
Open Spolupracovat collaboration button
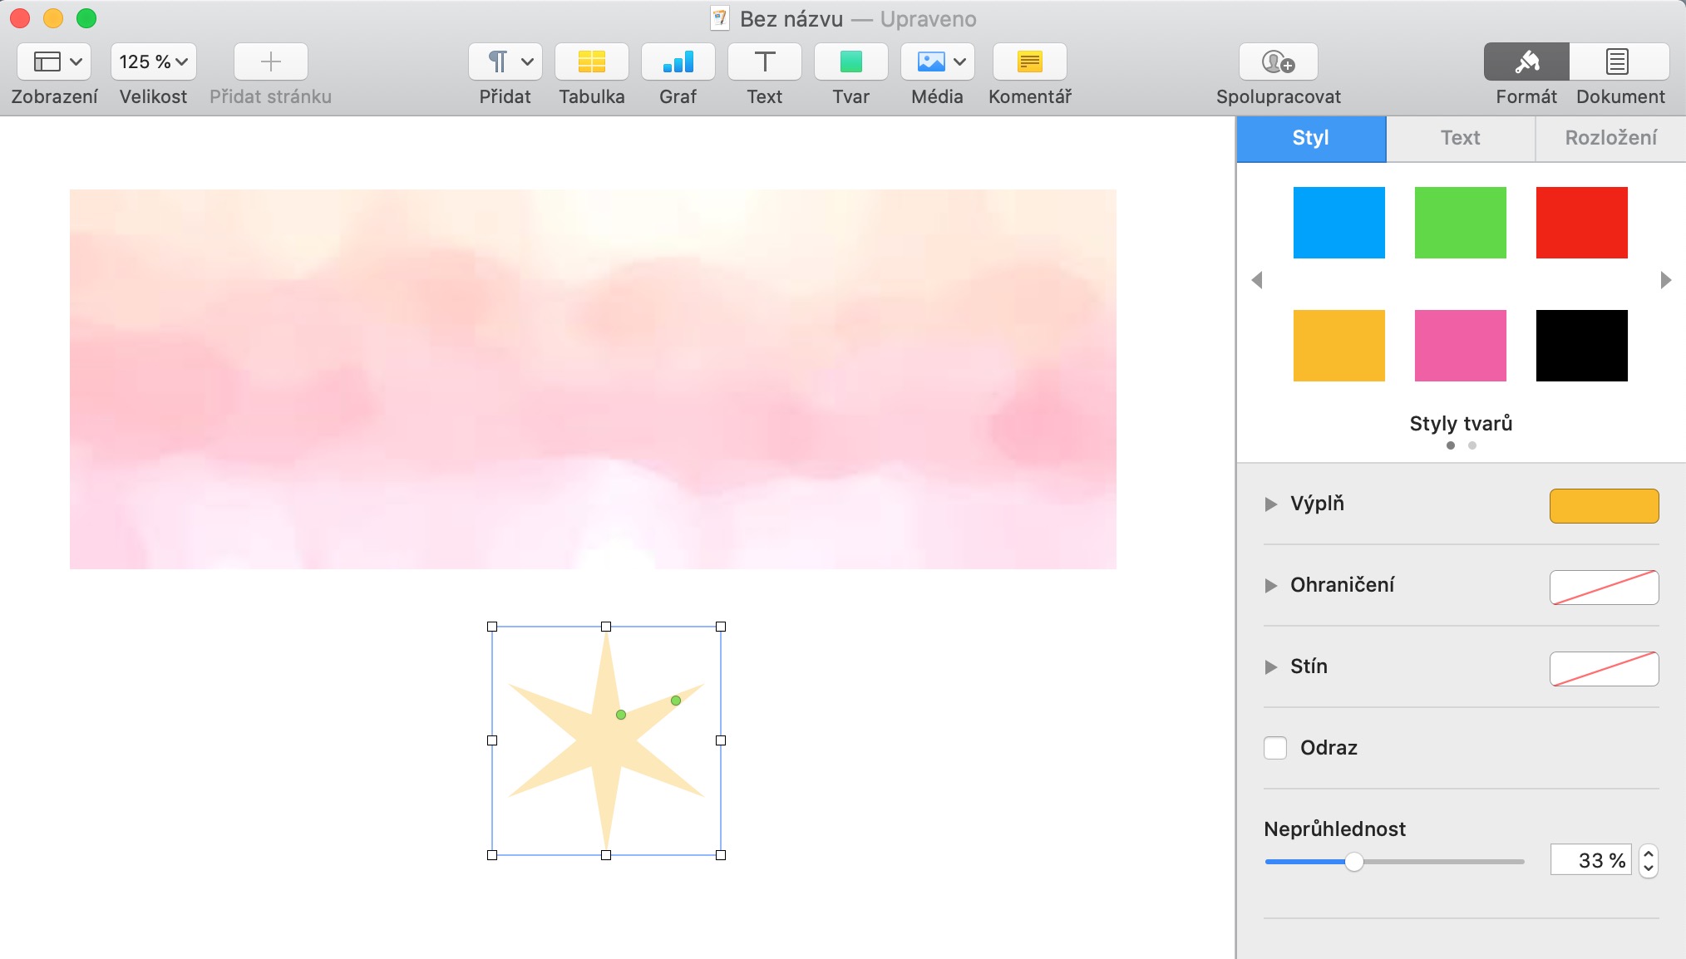pyautogui.click(x=1278, y=62)
